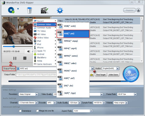
Task: Click the Register button
Action: click(130, 10)
